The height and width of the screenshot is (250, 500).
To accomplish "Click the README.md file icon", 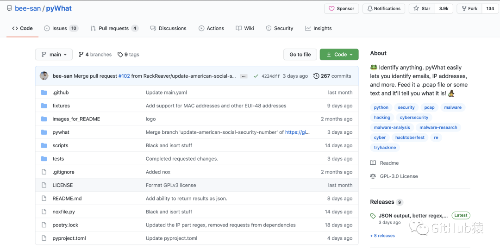I will (44, 198).
